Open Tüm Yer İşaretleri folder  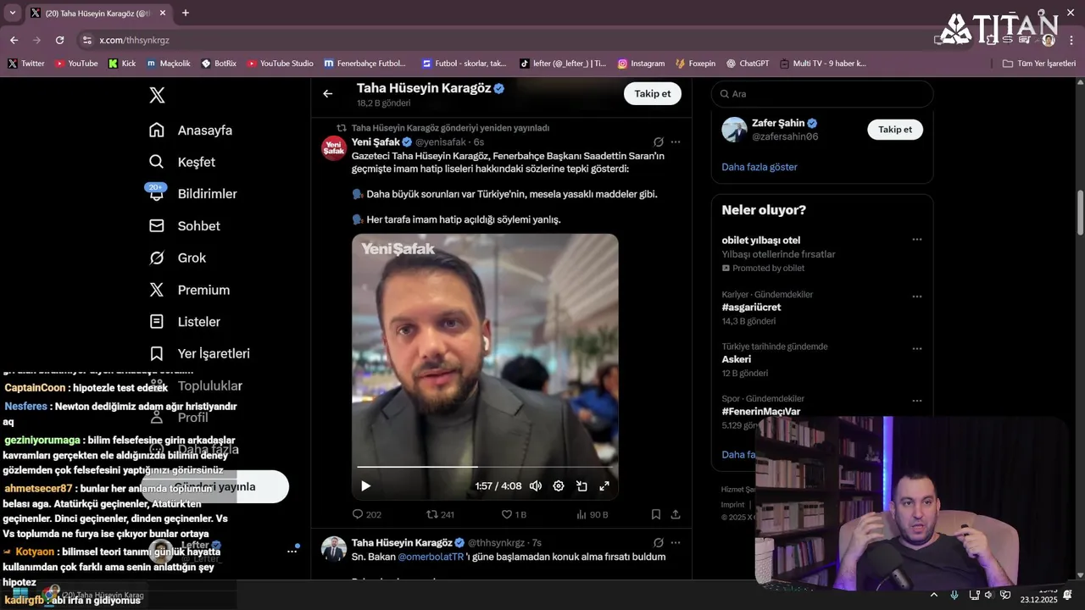pos(1039,64)
